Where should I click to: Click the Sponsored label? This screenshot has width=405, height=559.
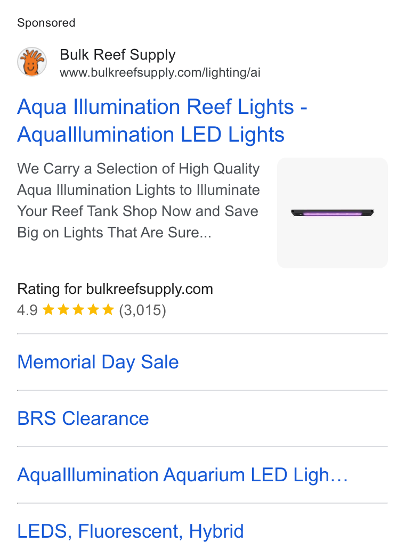coord(46,23)
